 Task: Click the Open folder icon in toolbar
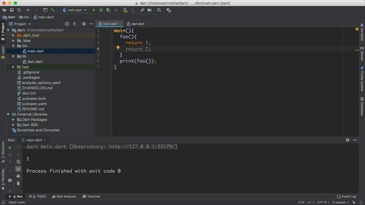(x=4, y=10)
